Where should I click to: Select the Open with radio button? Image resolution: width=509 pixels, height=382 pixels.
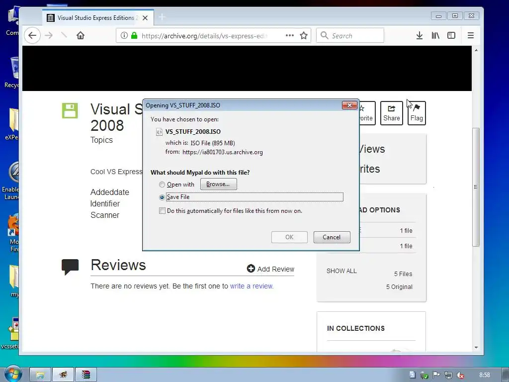(x=162, y=185)
